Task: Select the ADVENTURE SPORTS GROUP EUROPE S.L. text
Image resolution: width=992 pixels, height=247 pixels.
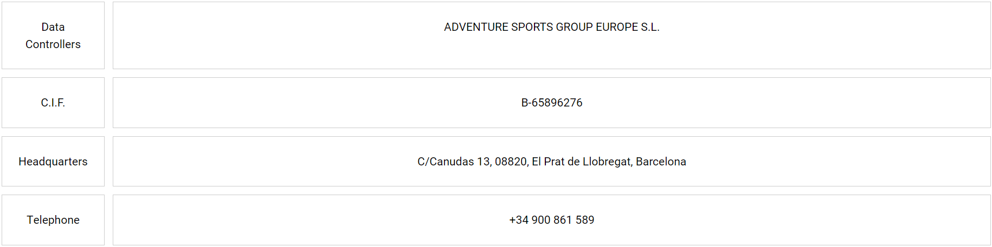Action: 551,27
